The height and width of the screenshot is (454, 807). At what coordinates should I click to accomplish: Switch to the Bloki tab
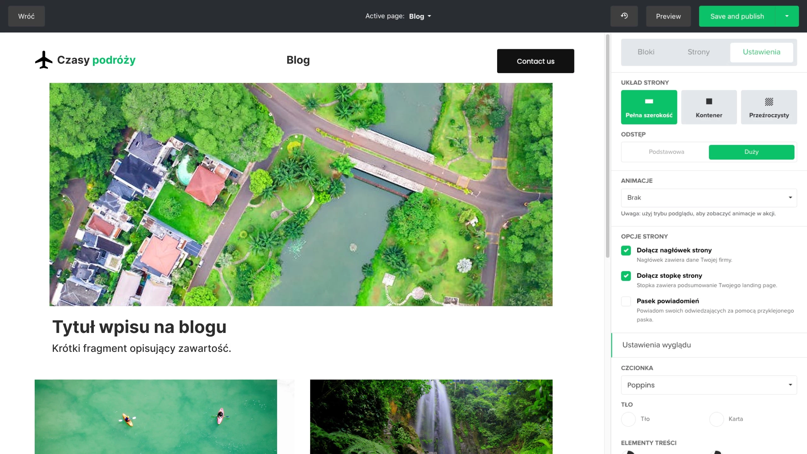click(646, 52)
